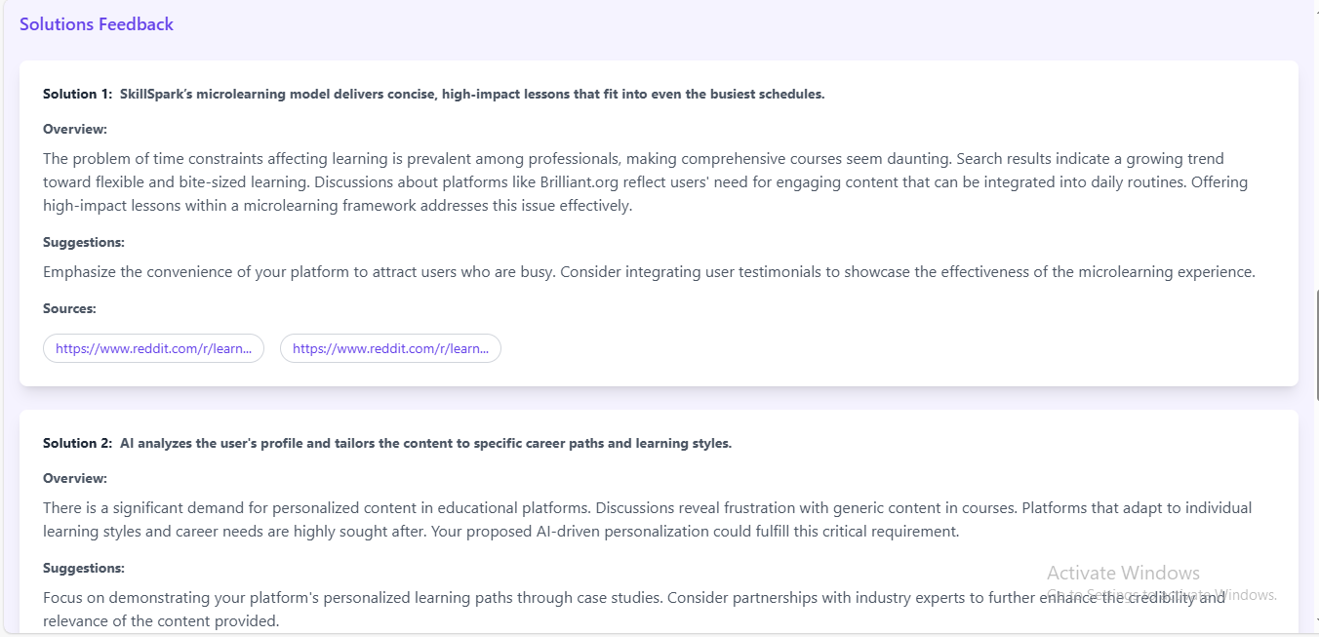Click 'SkillSpark's microlearning model' in Solution 1 title
This screenshot has width=1319, height=637.
point(228,95)
